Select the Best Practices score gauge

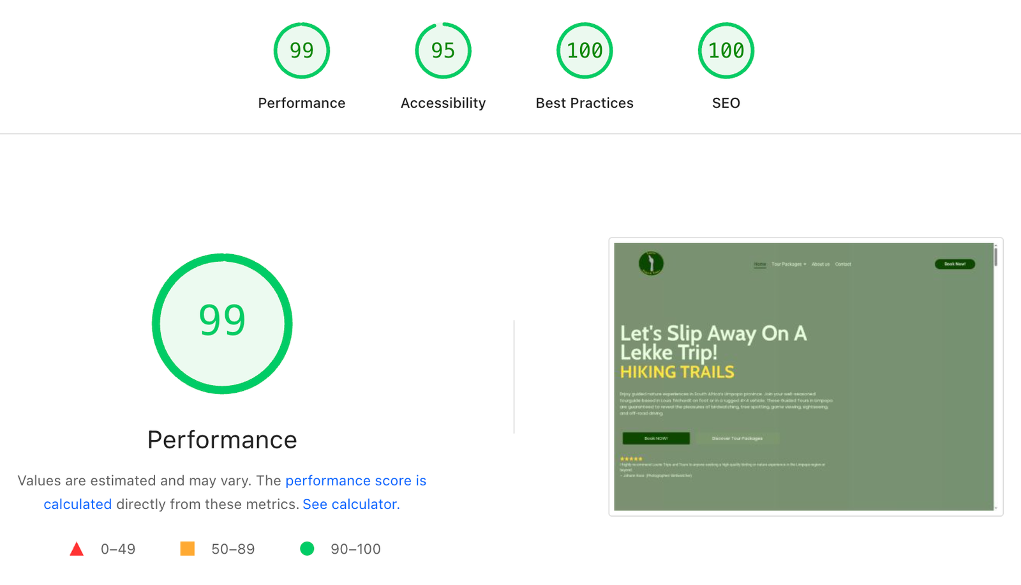click(585, 51)
